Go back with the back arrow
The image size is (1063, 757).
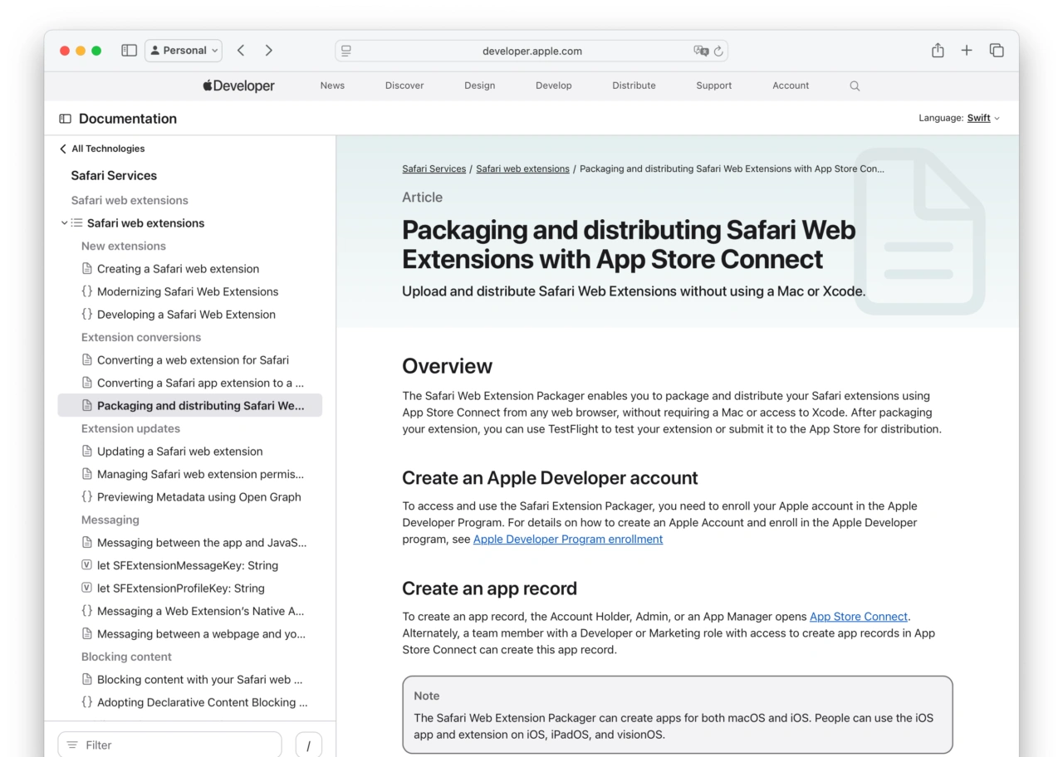tap(241, 51)
